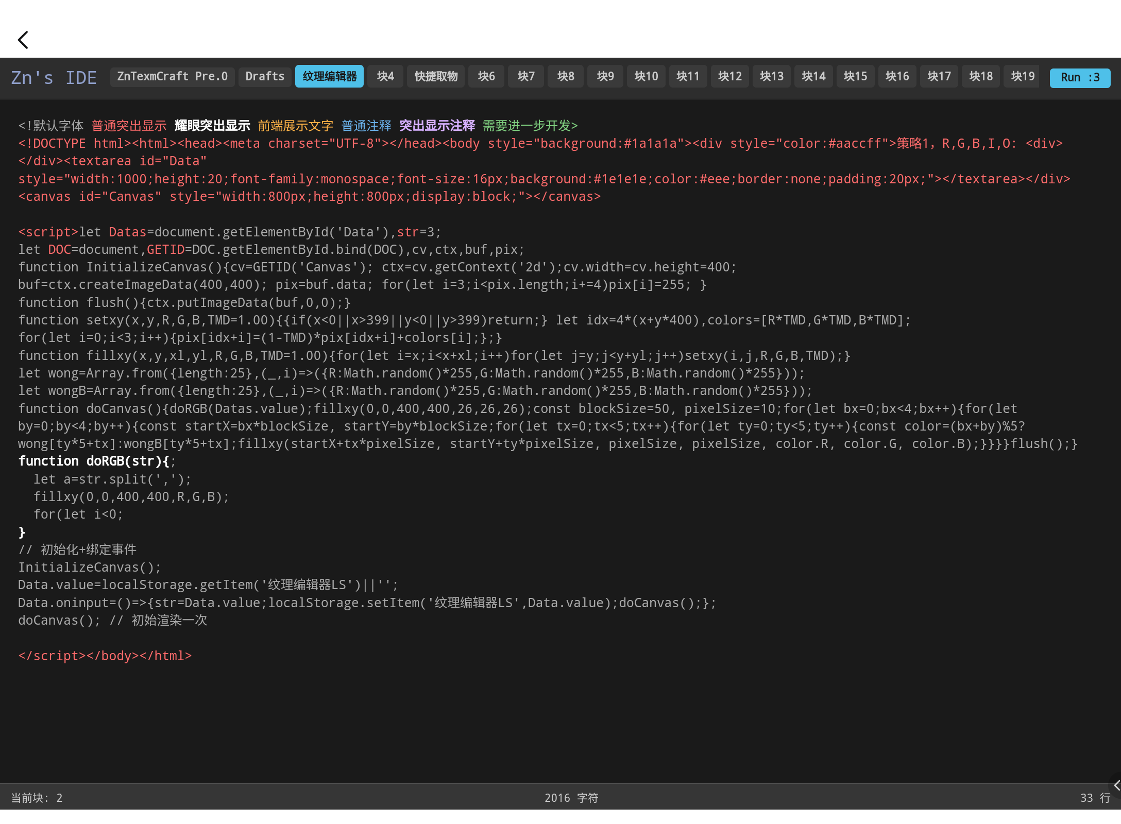Screen dimensions: 1121x824
Task: Click the let DOC=document line
Action: (271, 249)
